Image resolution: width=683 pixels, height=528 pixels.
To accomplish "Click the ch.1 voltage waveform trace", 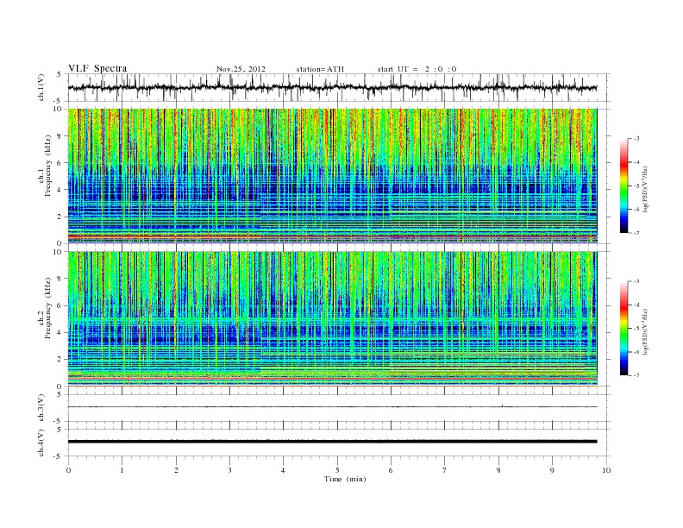I will 332,87.
